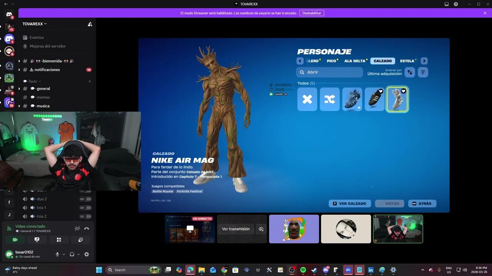Select the memes text channel

click(57, 97)
